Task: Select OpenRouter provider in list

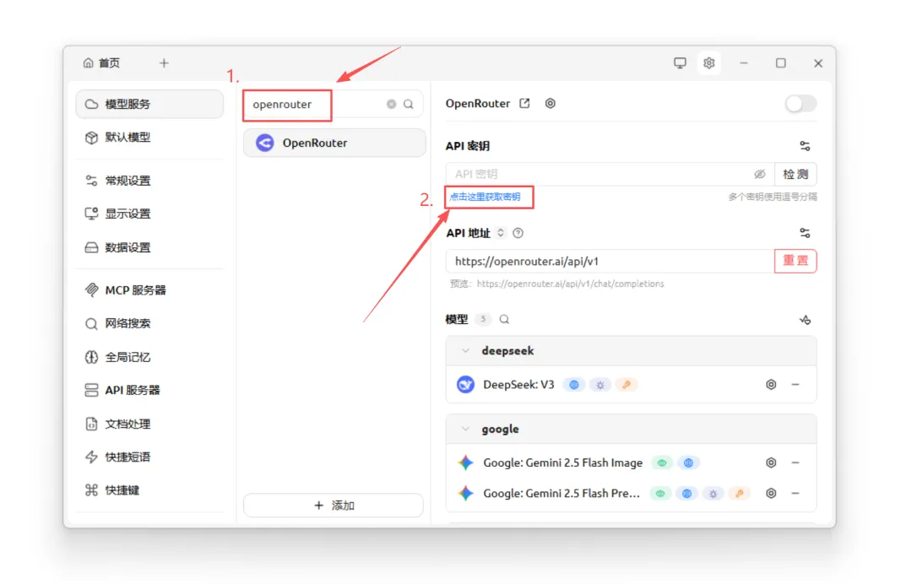Action: coord(334,143)
